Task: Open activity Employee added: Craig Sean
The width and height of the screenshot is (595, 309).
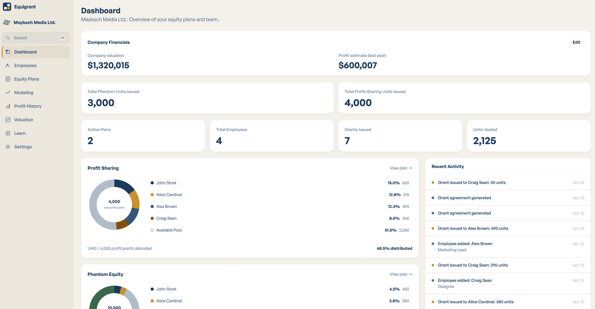Action: point(508,283)
